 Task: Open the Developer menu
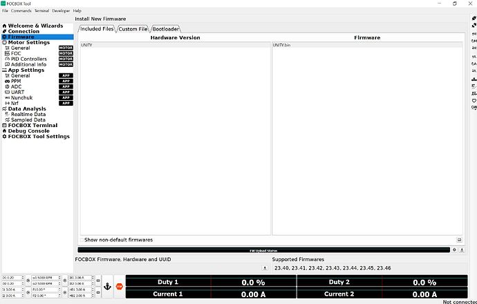(61, 10)
